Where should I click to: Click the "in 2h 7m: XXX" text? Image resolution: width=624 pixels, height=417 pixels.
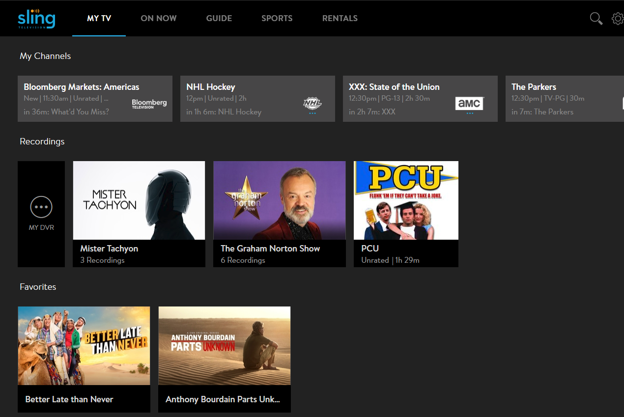372,112
